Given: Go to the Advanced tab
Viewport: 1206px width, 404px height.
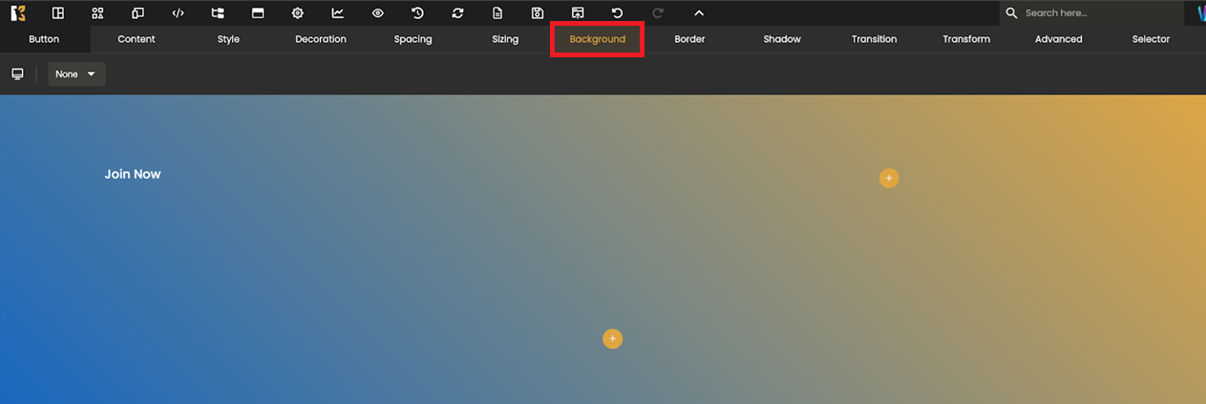Looking at the screenshot, I should coord(1058,39).
